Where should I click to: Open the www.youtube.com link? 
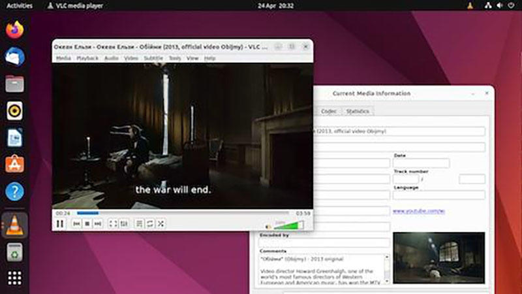pos(419,211)
